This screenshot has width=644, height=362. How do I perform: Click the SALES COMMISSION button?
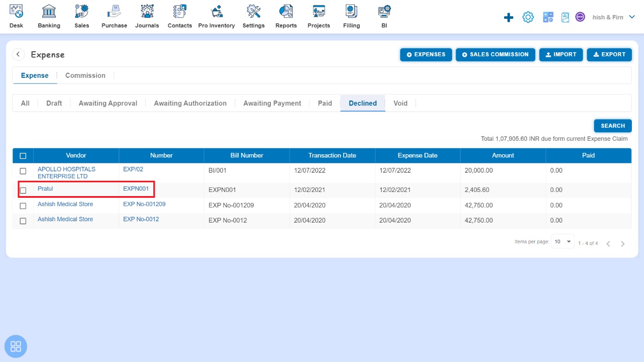[x=495, y=54]
